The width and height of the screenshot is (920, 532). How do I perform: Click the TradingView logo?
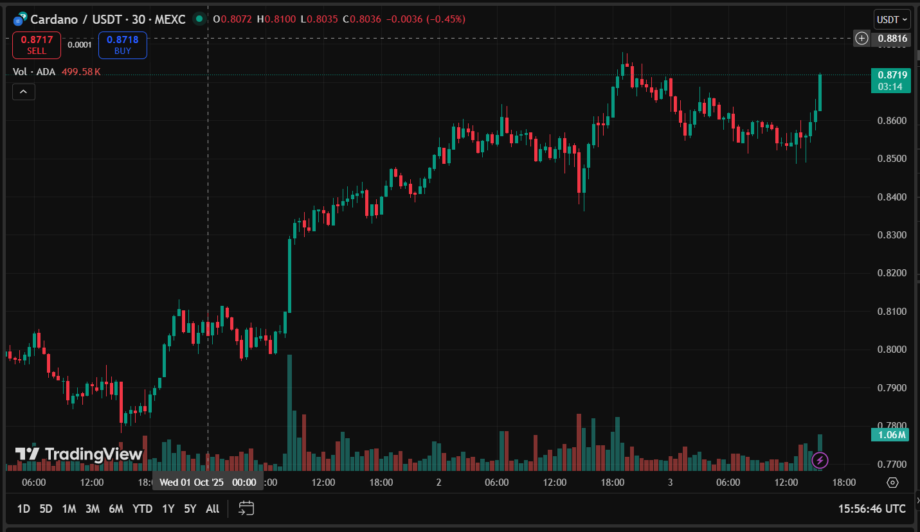78,454
